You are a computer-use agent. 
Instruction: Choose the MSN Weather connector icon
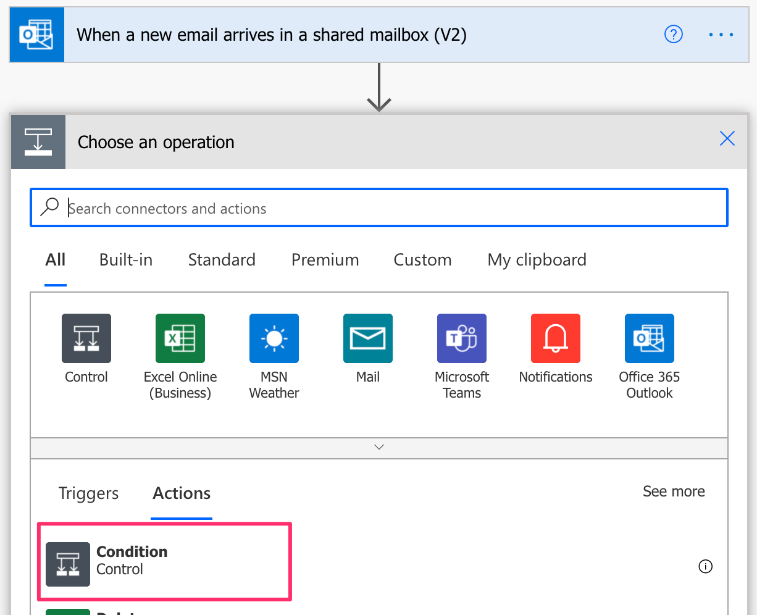click(x=274, y=338)
